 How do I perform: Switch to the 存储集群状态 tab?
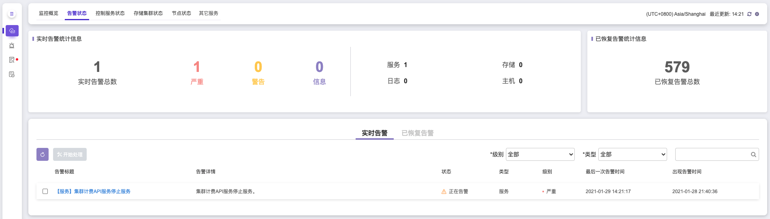[148, 13]
